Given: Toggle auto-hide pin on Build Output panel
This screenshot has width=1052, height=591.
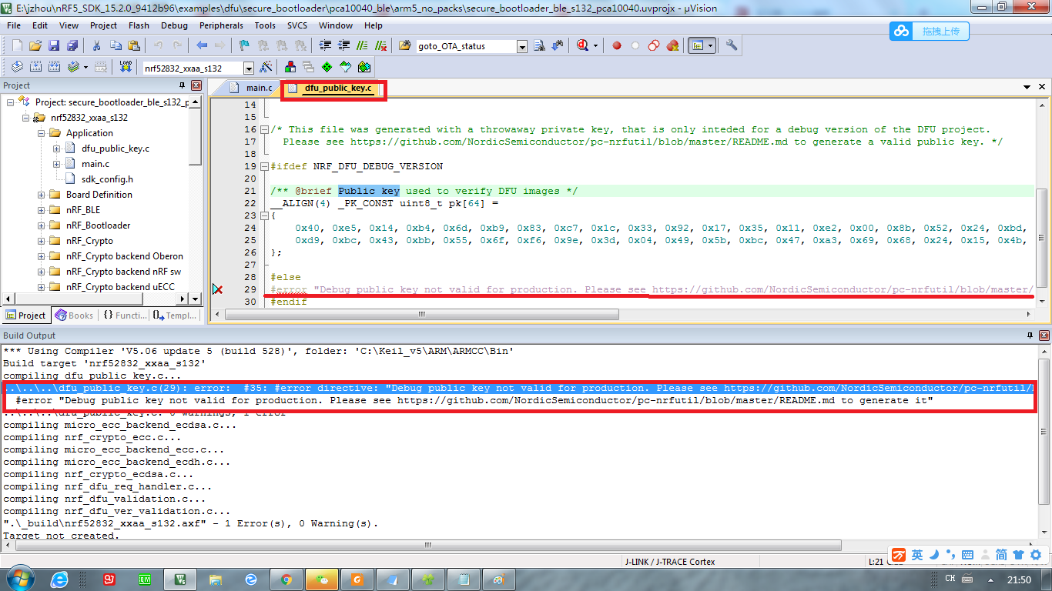Looking at the screenshot, I should click(1030, 336).
